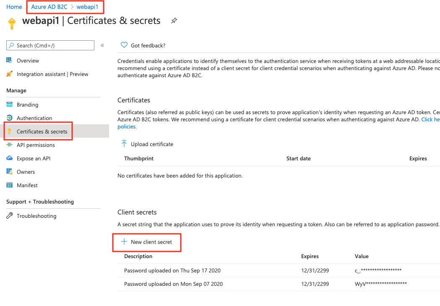Click the Certificates section heading
The width and height of the screenshot is (440, 306).
133,100
